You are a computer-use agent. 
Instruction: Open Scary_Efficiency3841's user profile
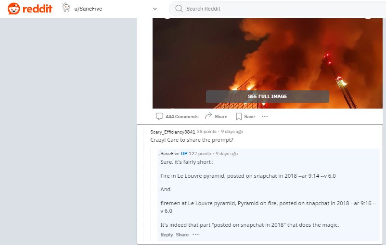tap(173, 132)
